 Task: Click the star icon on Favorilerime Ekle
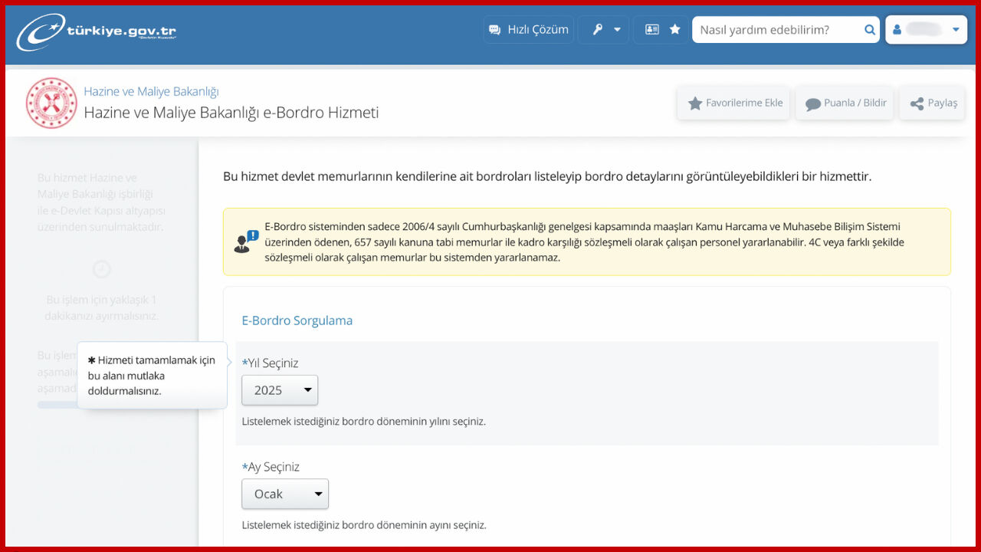click(695, 103)
